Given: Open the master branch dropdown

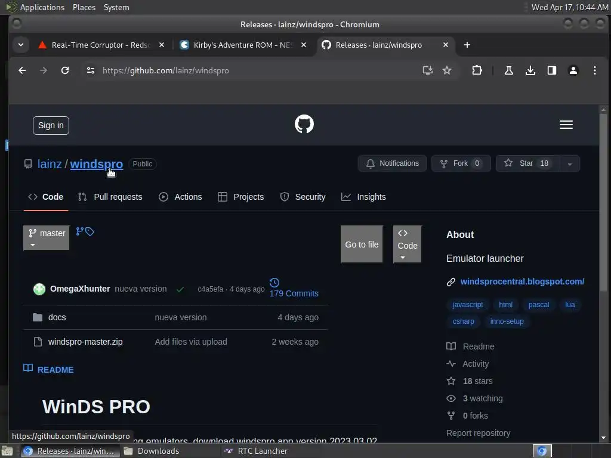Looking at the screenshot, I should (47, 237).
